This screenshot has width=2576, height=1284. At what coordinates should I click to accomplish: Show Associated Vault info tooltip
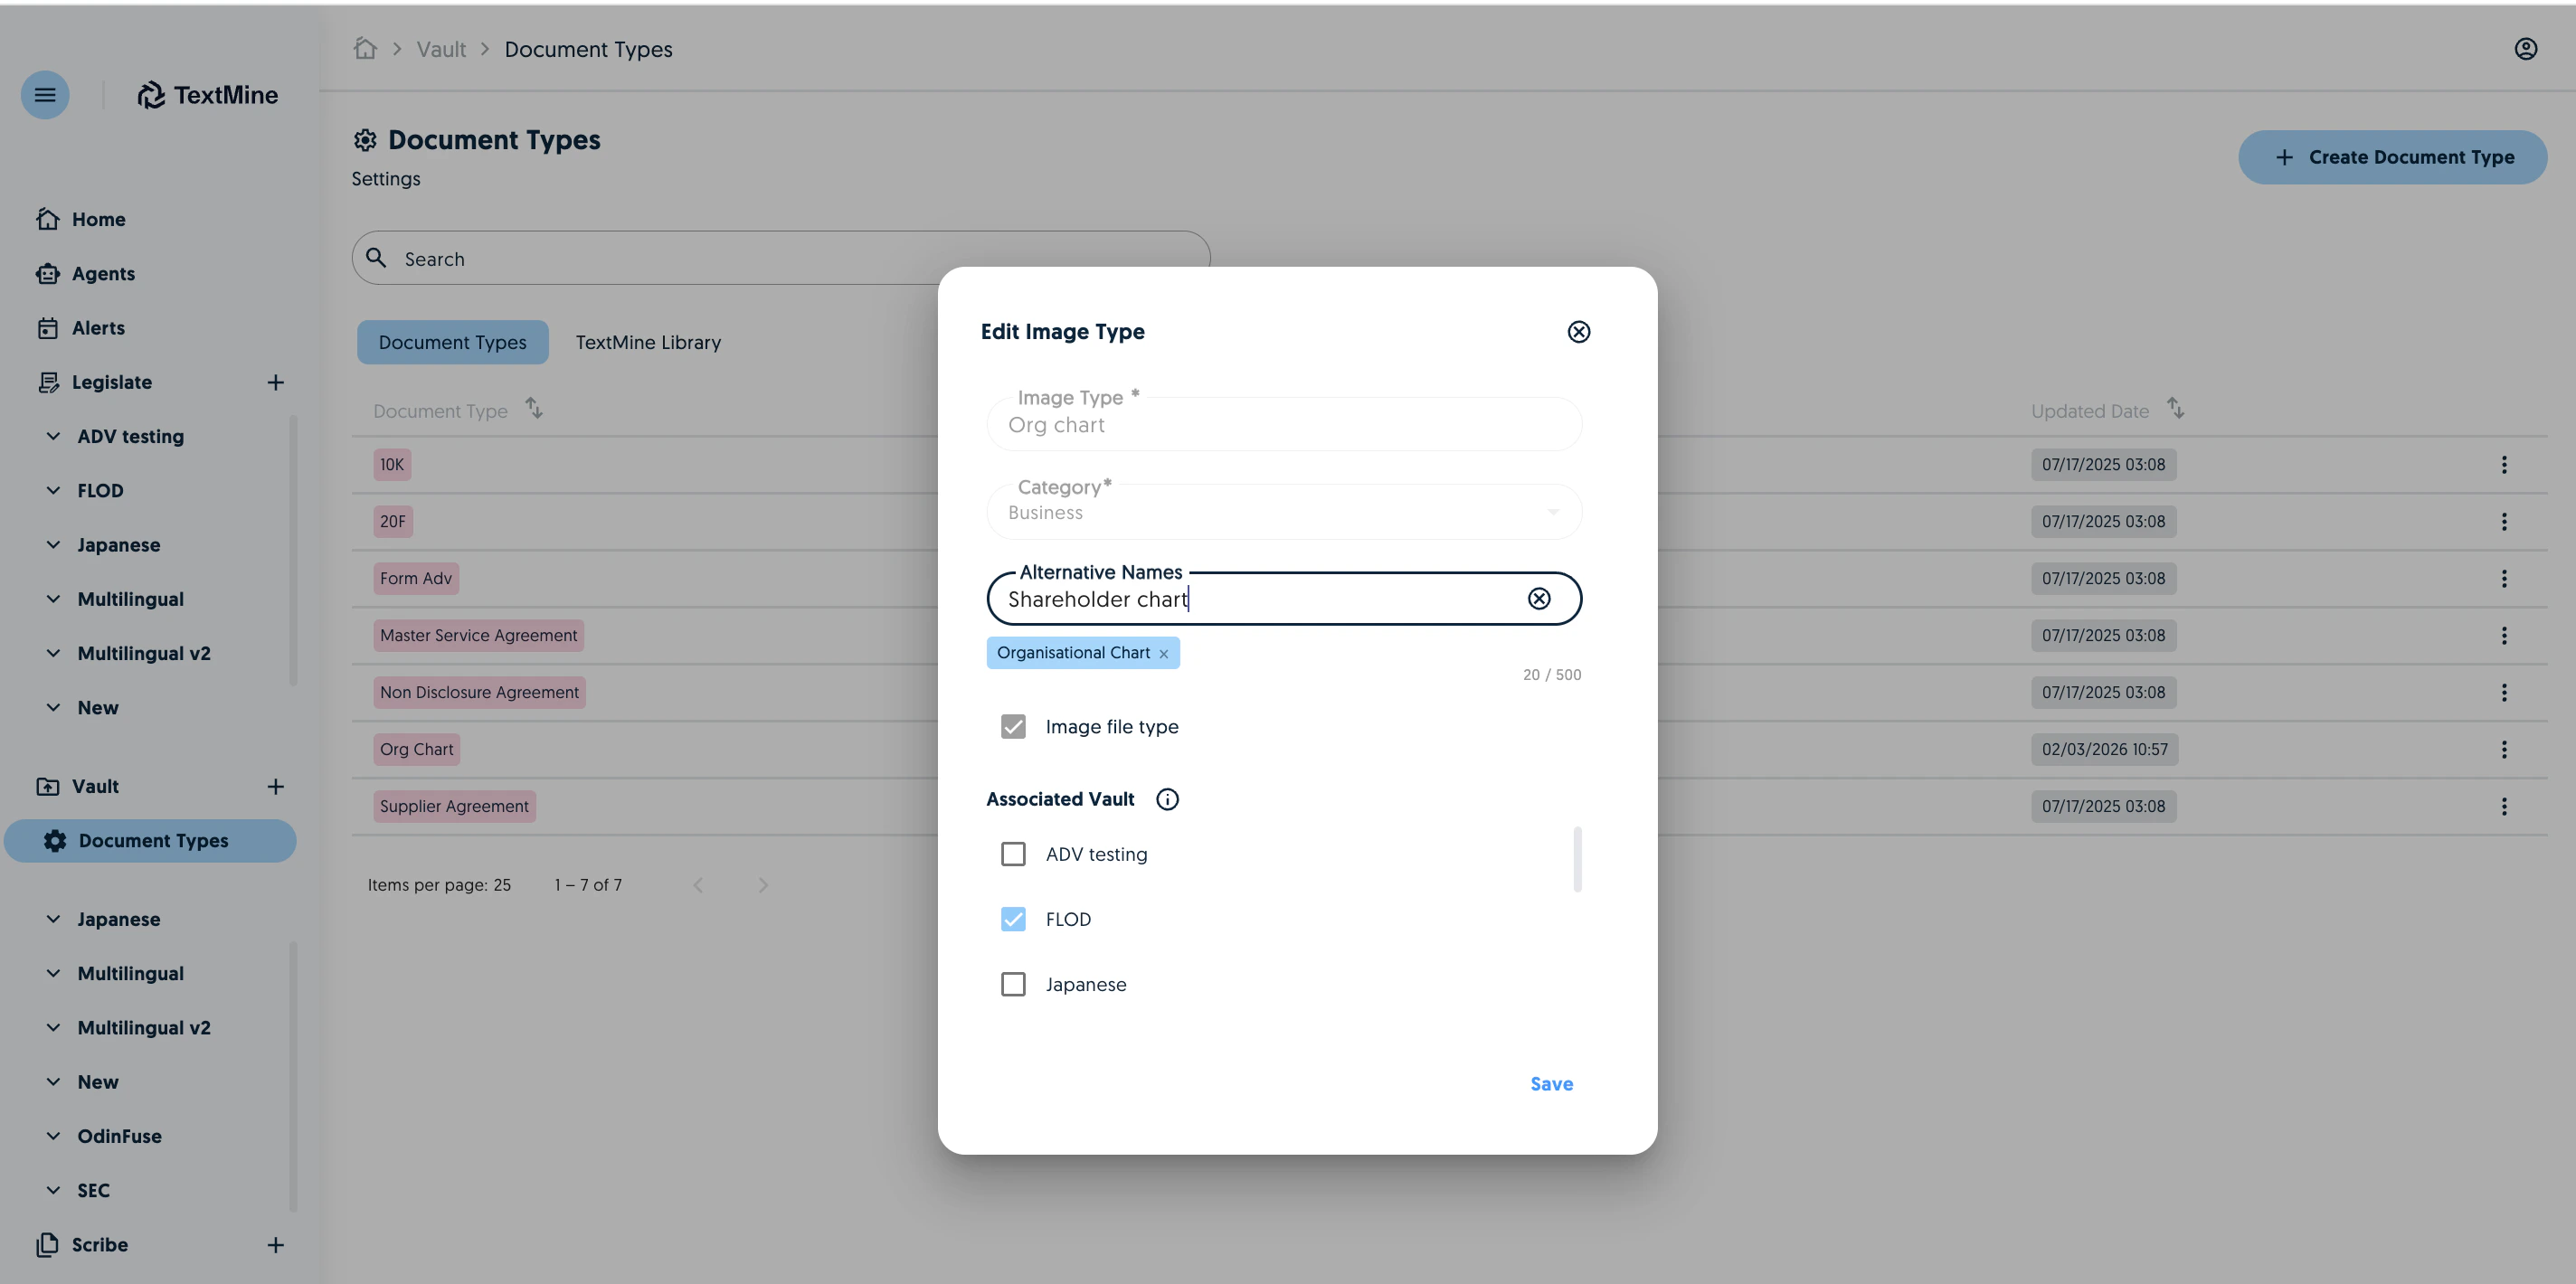[1167, 799]
